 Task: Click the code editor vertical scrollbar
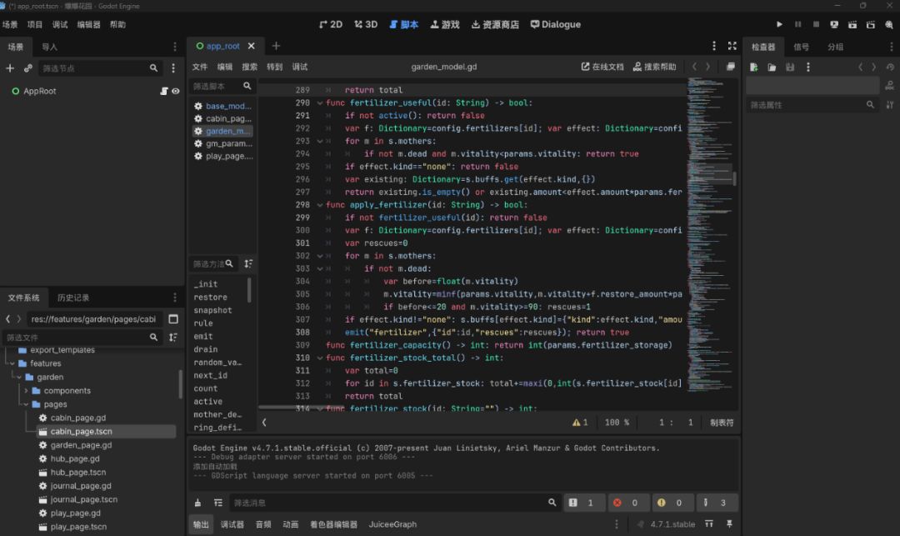click(735, 178)
